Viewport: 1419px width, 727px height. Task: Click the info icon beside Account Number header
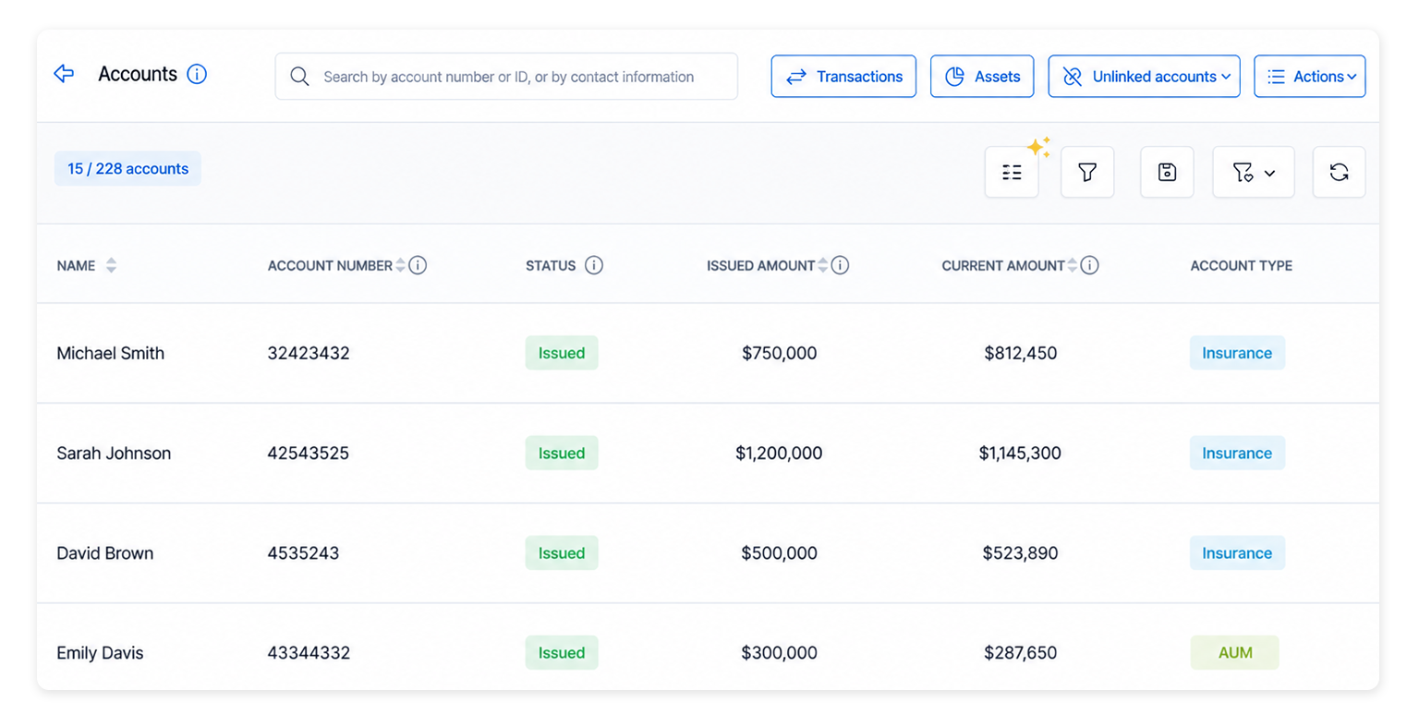pyautogui.click(x=418, y=265)
